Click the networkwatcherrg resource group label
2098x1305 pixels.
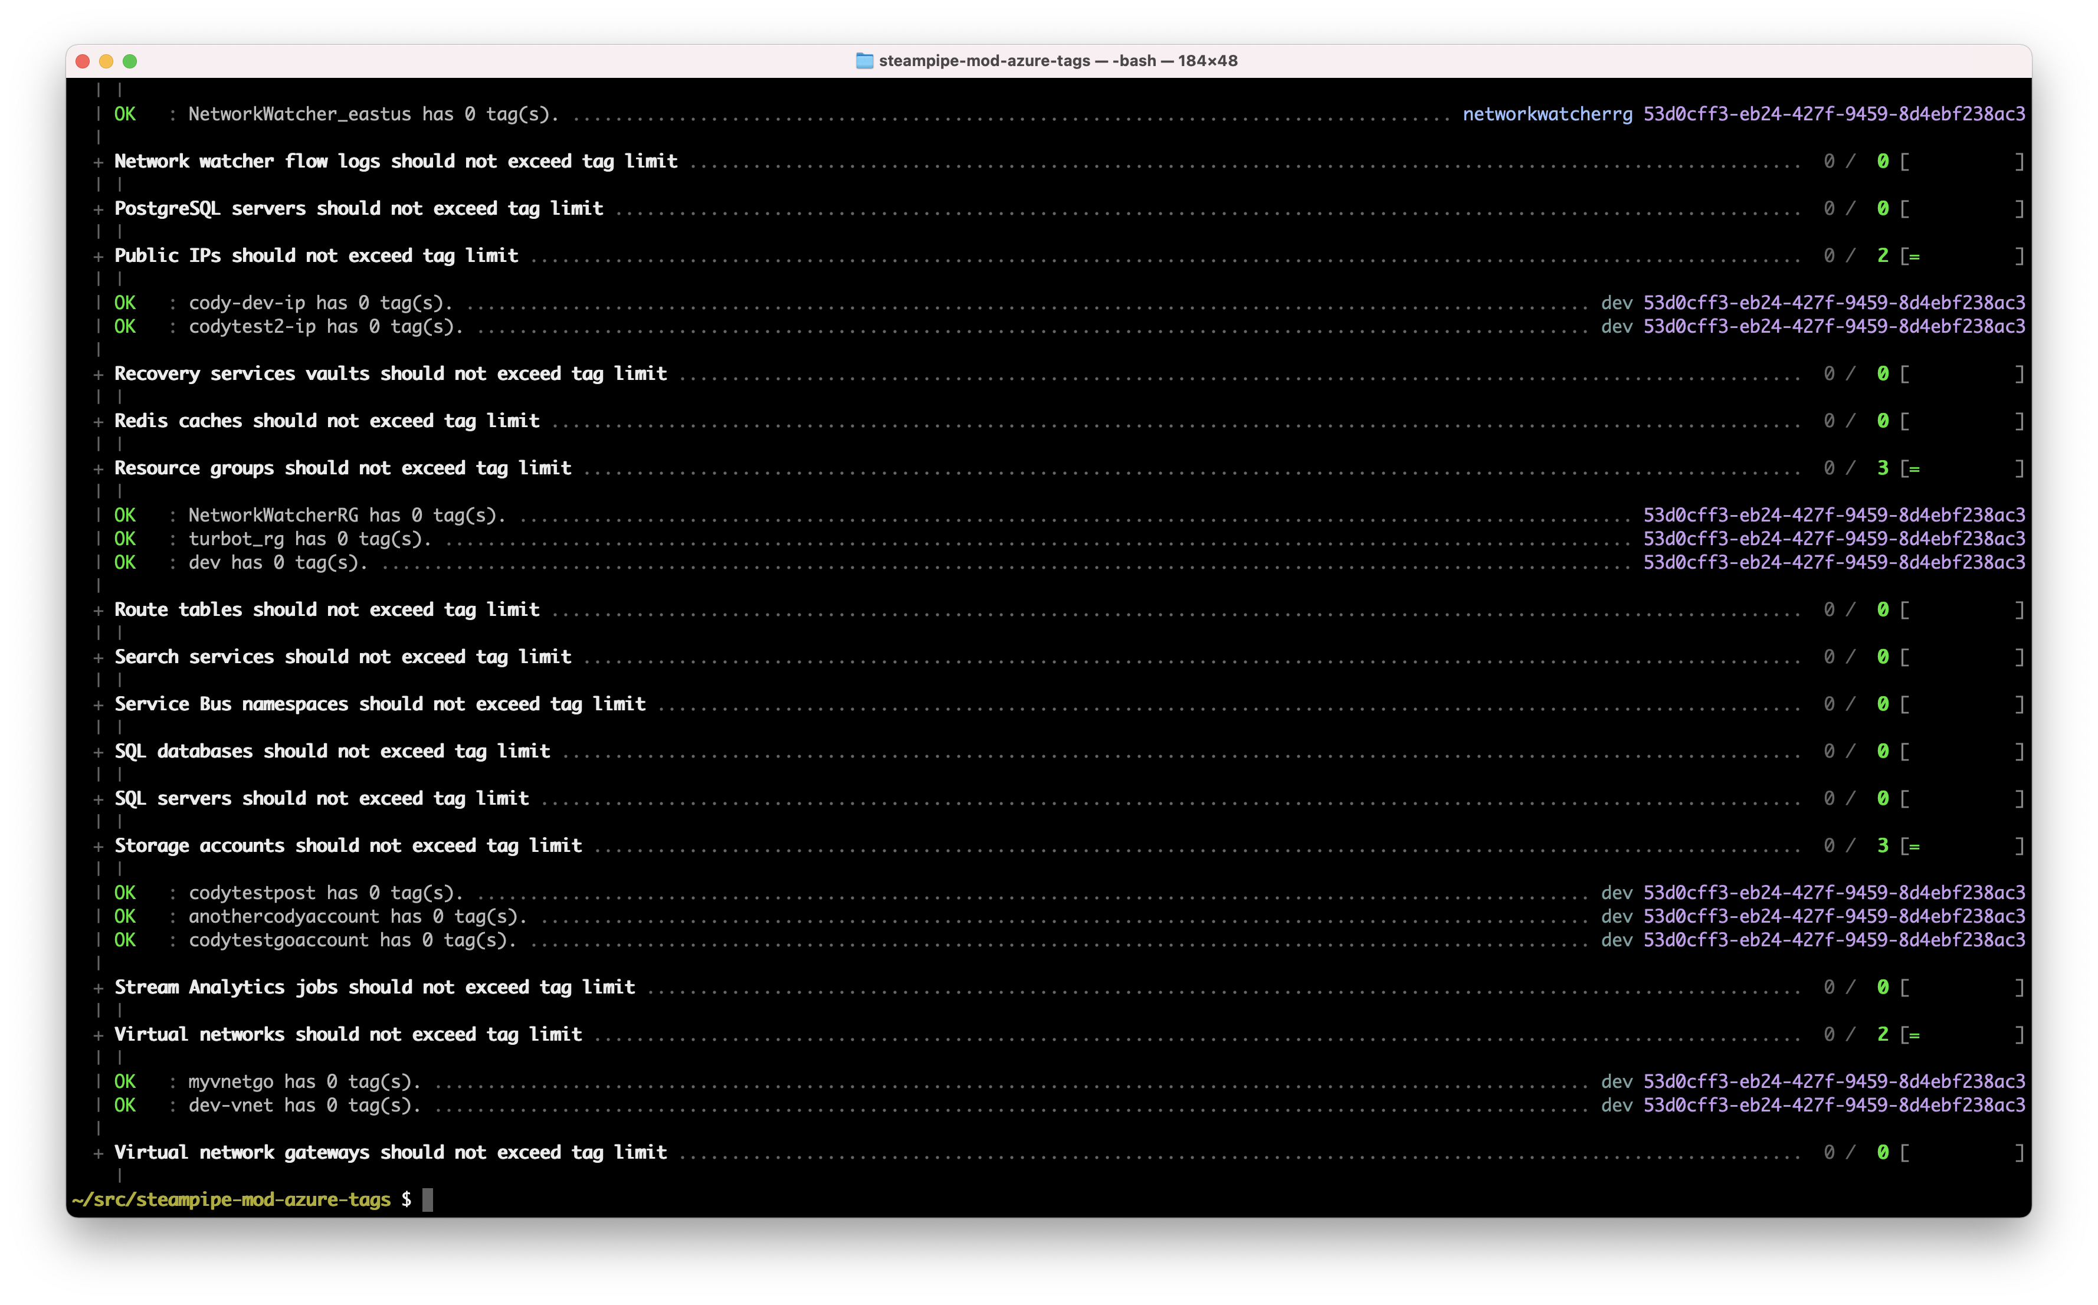pos(1548,113)
